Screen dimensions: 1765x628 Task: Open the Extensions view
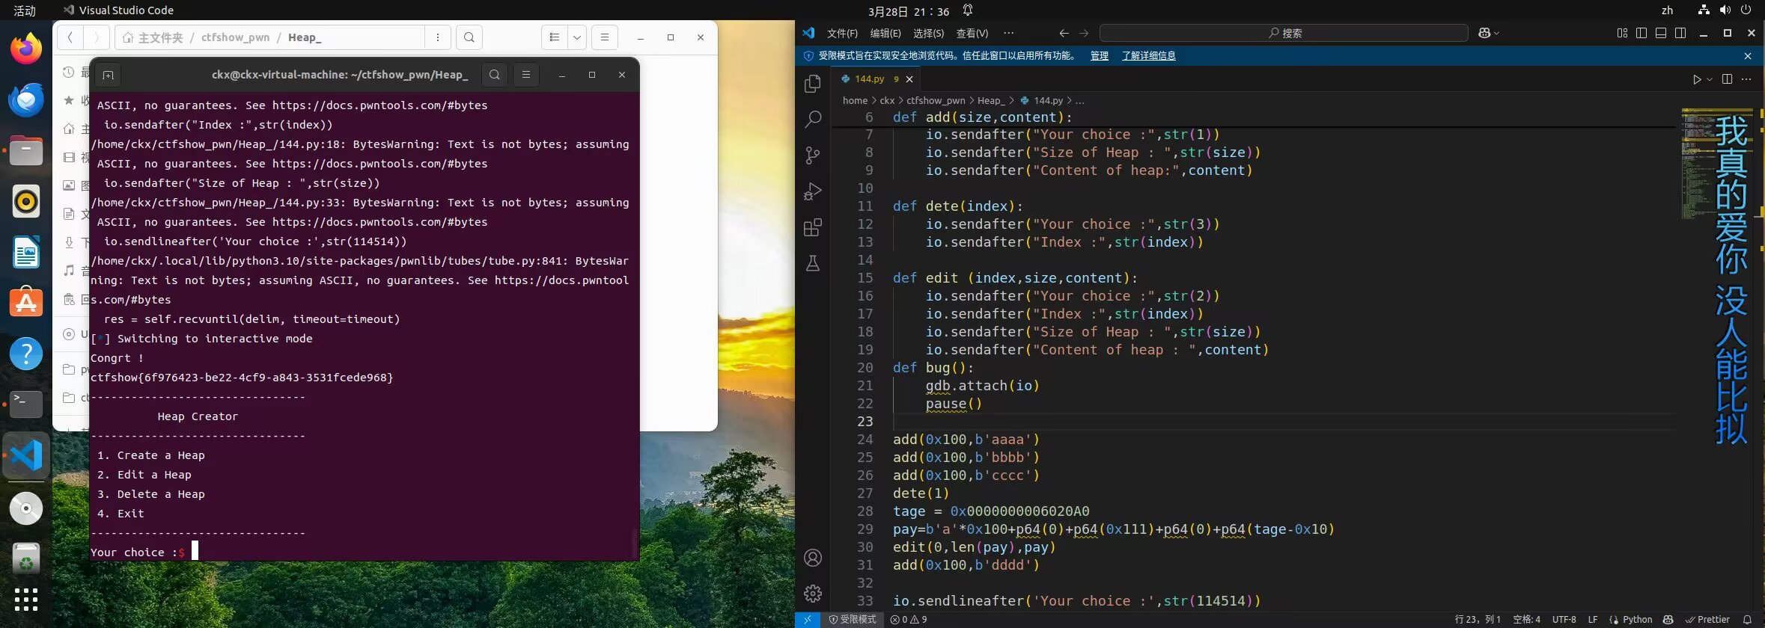(x=812, y=227)
